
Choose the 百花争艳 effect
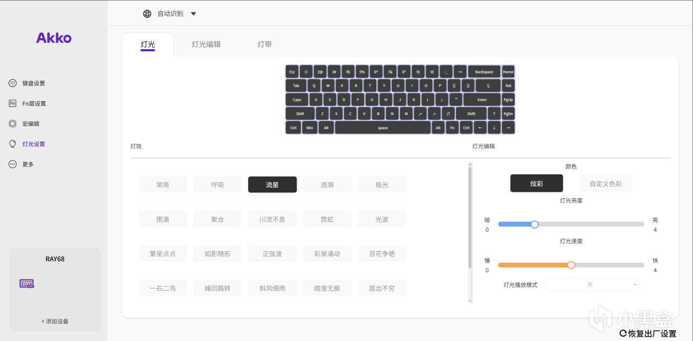coord(382,253)
